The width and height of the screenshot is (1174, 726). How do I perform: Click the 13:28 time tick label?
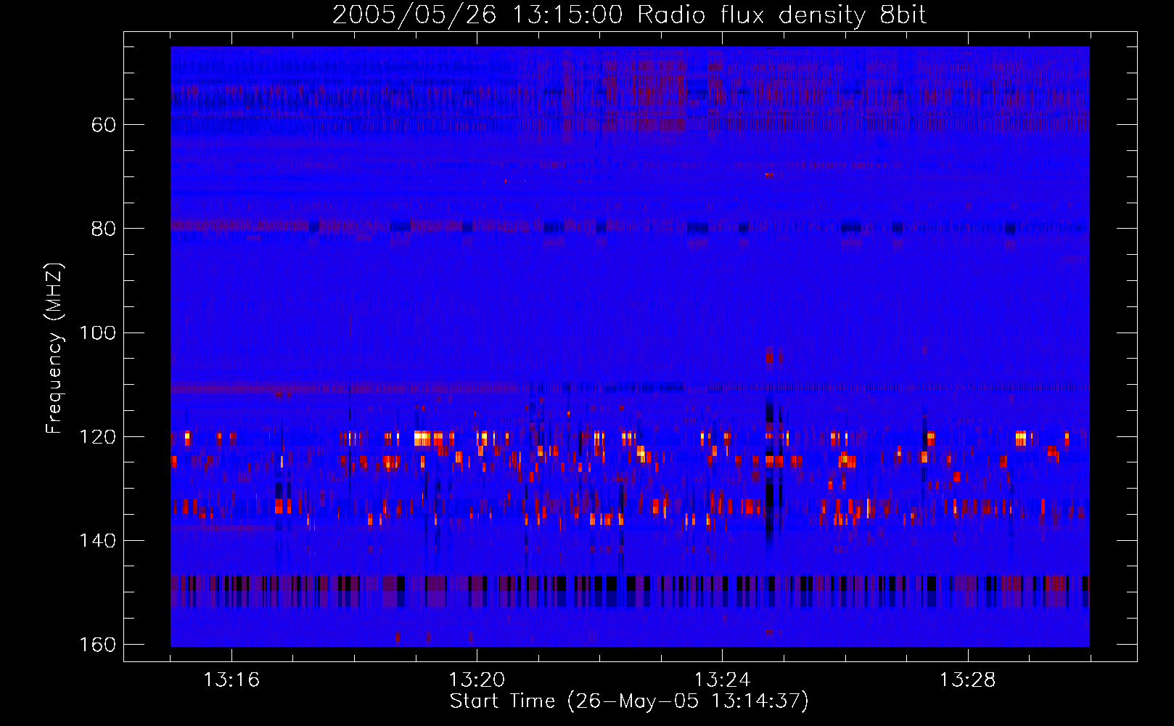pyautogui.click(x=968, y=680)
